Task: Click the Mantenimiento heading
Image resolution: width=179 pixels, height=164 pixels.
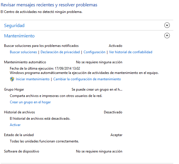Action: click(x=19, y=36)
